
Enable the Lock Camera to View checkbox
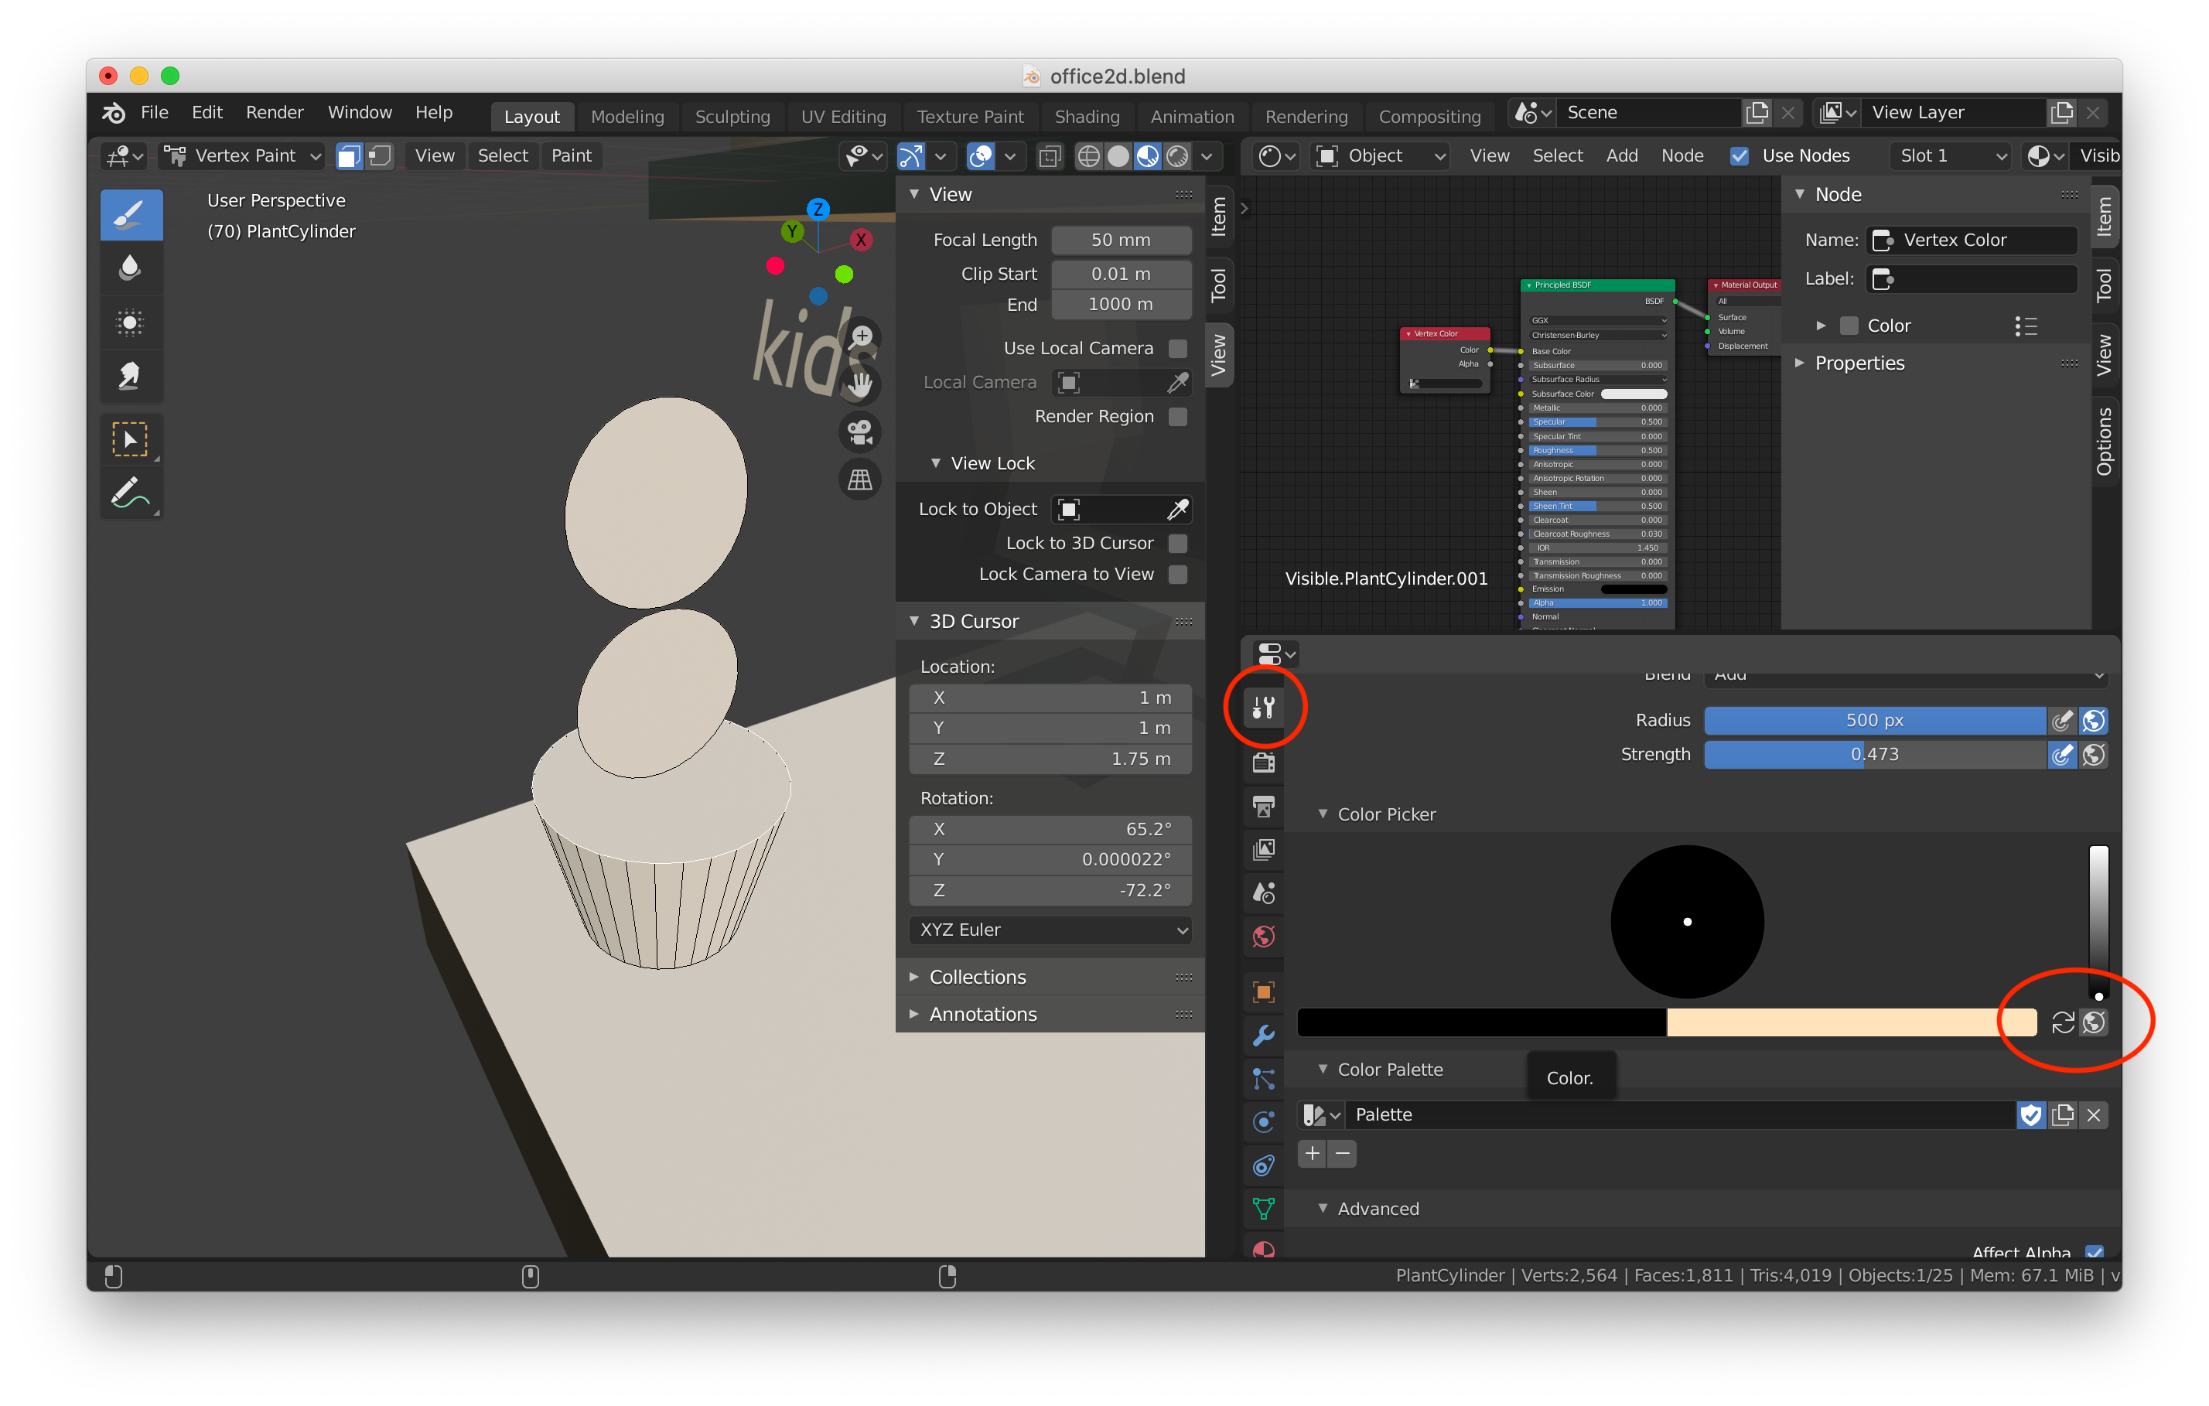pos(1179,574)
